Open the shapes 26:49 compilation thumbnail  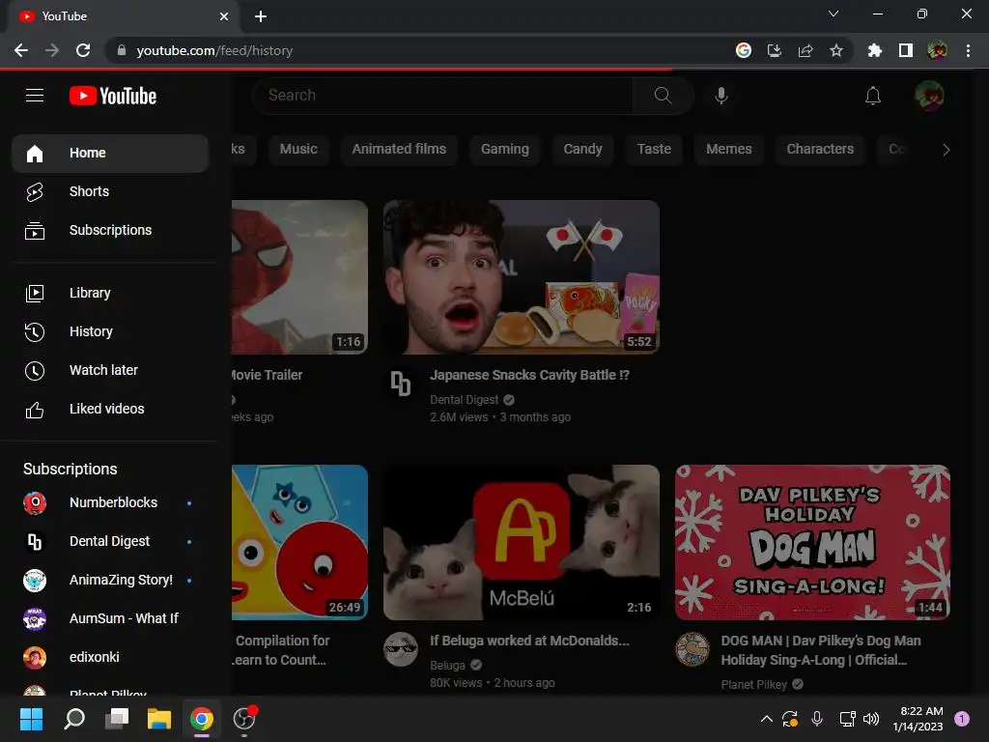[299, 543]
